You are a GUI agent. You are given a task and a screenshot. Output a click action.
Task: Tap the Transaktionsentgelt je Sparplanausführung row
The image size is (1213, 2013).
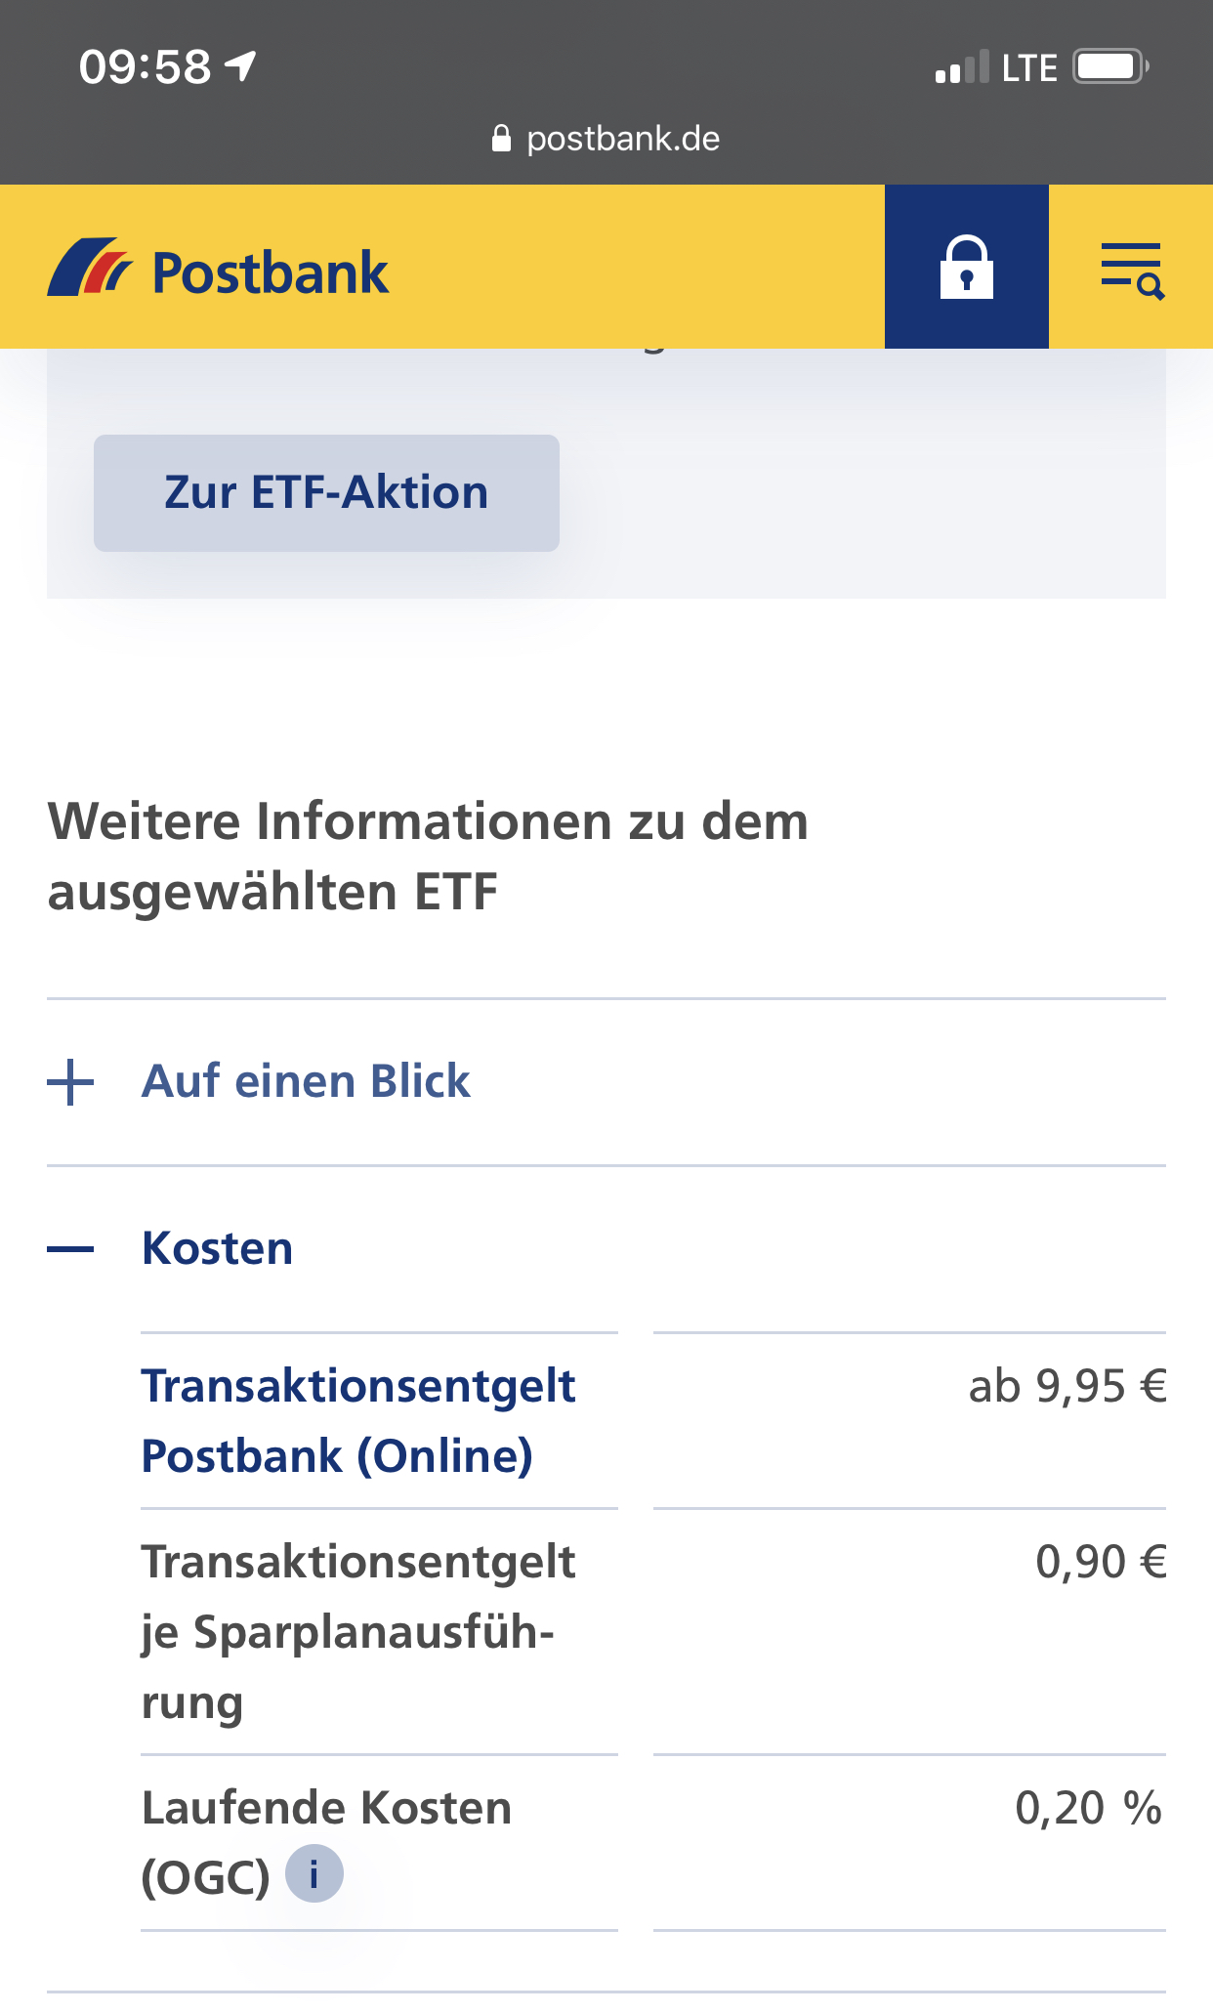pyautogui.click(x=653, y=1631)
